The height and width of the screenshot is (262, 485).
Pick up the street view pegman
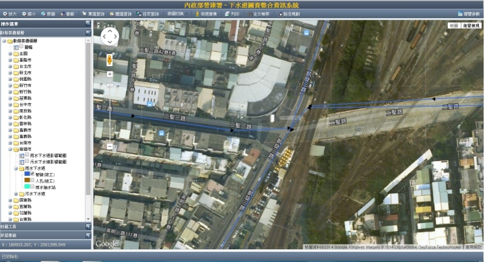pyautogui.click(x=110, y=60)
